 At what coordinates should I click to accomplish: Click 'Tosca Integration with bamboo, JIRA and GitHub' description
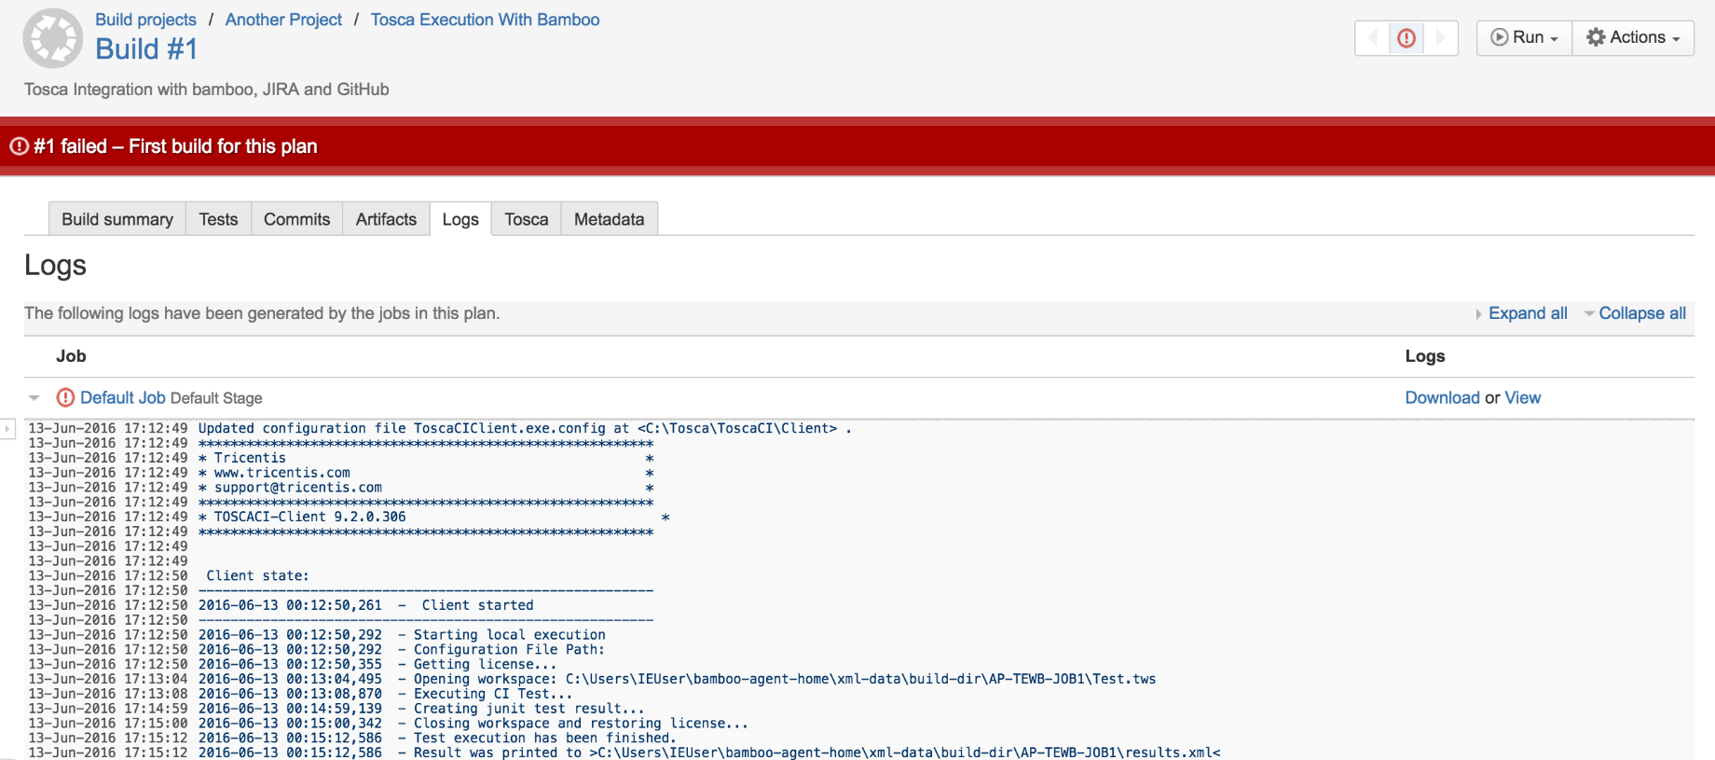pos(207,90)
